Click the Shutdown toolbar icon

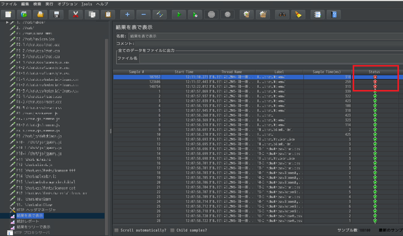pos(227,14)
